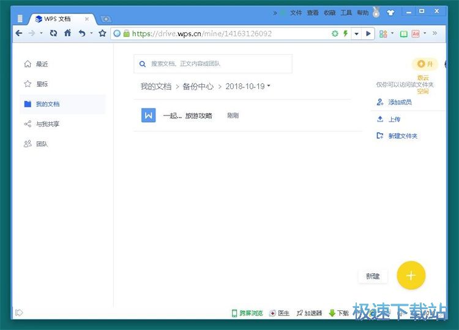Click the search magnifier icon
This screenshot has height=330, width=459.
coord(143,64)
